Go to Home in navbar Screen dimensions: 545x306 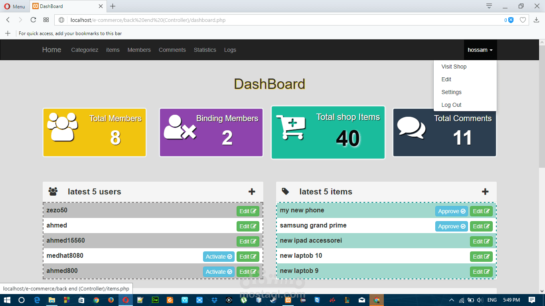pyautogui.click(x=51, y=50)
